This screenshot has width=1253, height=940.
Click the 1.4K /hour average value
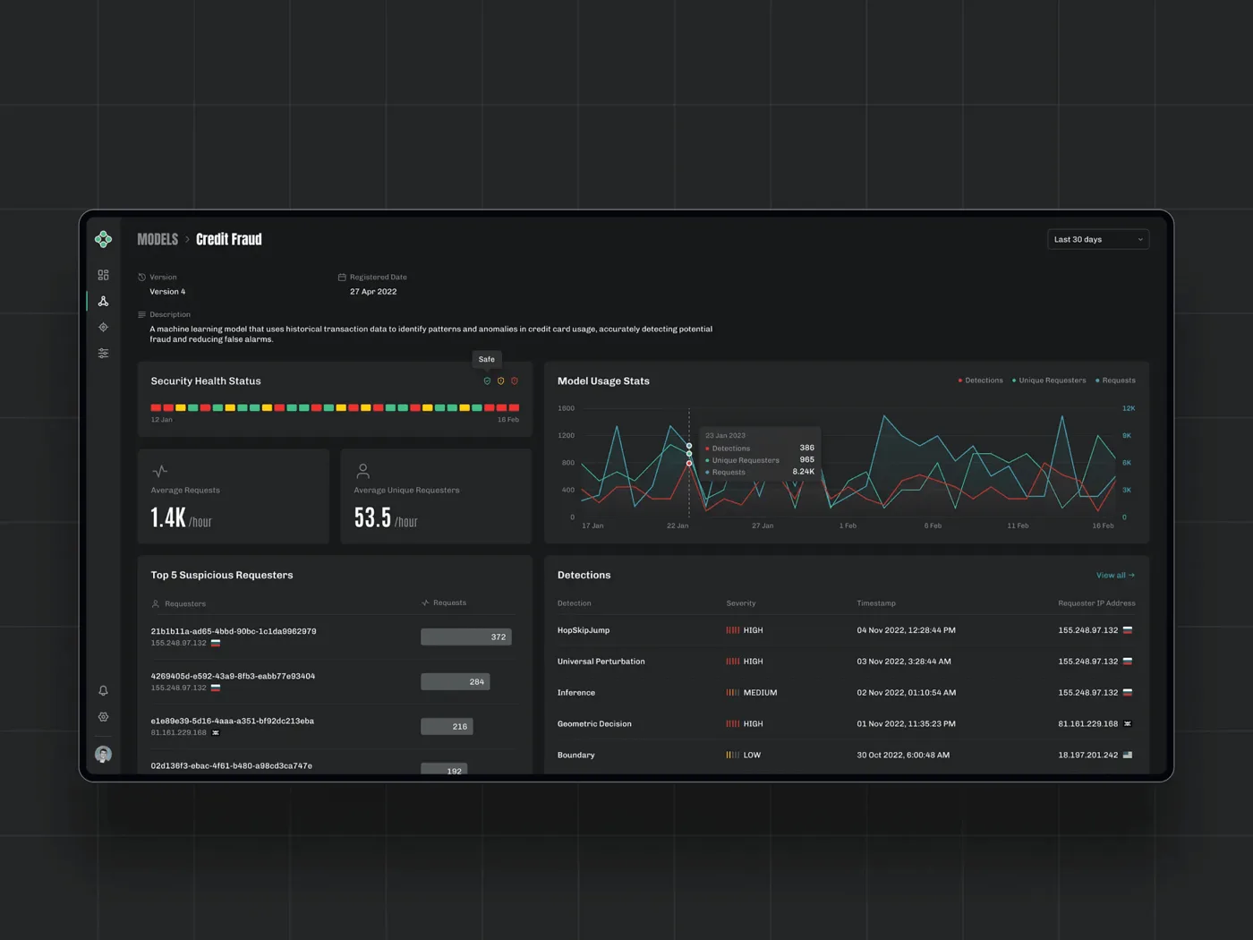click(x=181, y=518)
